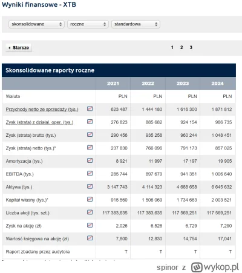
Task: Select the 2022 column header
Action: 148,84
